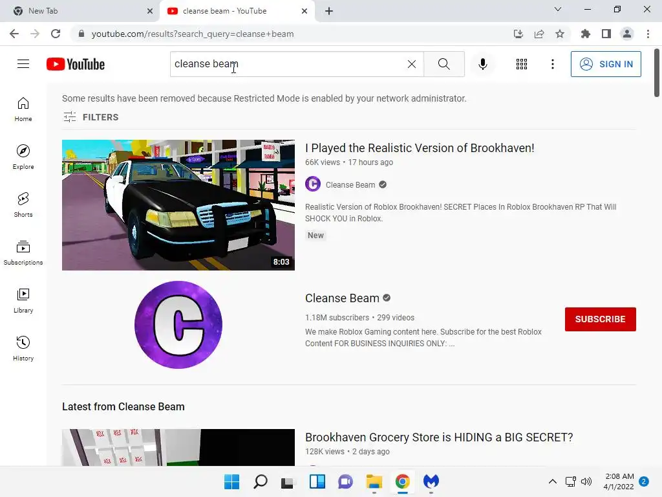Open Chat from the taskbar
The width and height of the screenshot is (662, 497).
pos(345,481)
